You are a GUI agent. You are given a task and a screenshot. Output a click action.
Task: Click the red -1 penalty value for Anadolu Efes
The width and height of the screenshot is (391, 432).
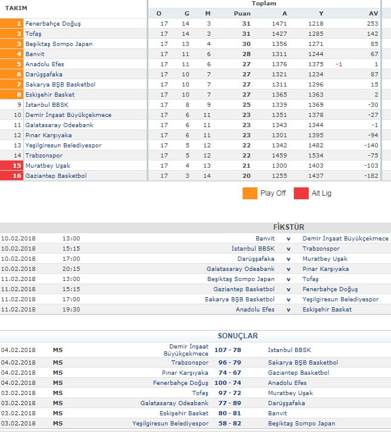[x=339, y=64]
